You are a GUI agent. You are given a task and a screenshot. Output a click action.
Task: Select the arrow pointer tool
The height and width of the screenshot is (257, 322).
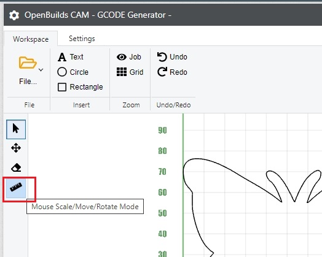coord(16,129)
